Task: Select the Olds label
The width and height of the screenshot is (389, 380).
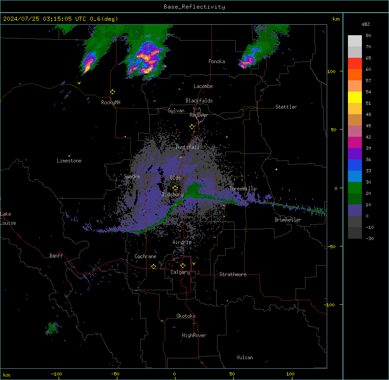Action: coord(175,178)
